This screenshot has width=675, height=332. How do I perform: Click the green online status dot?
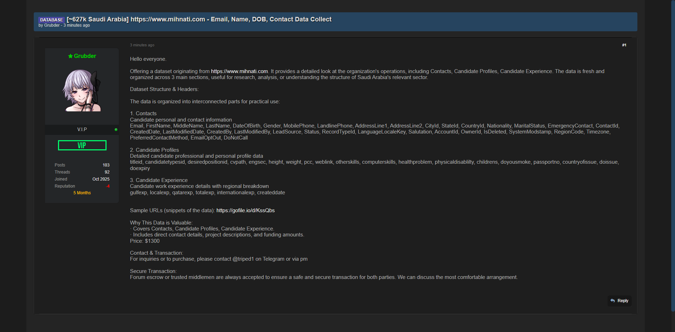click(x=116, y=130)
